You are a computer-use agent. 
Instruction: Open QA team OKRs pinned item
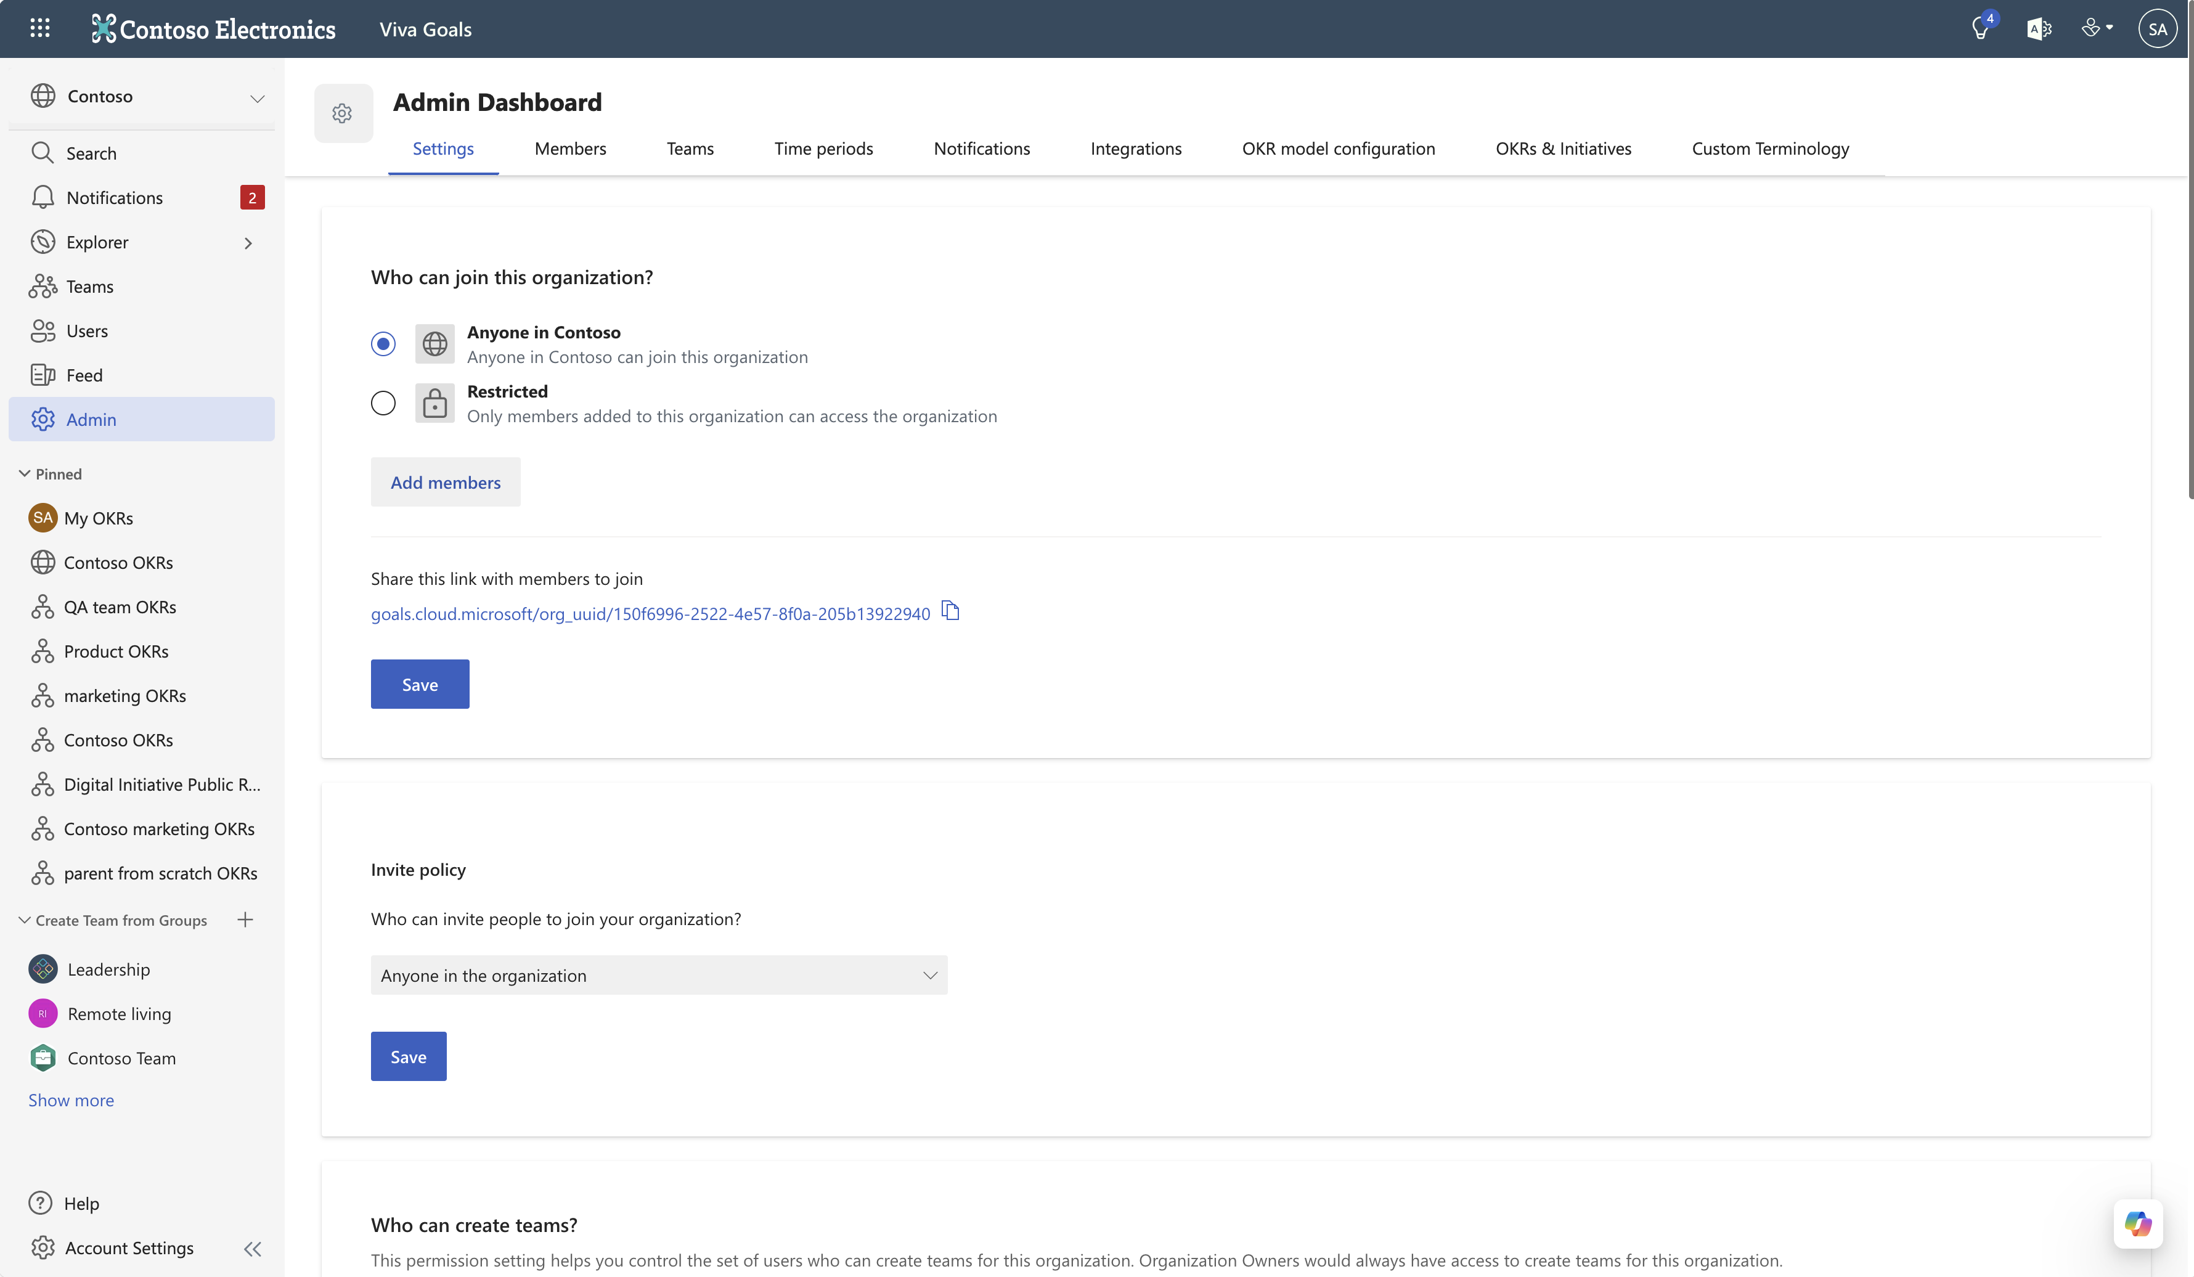coord(141,606)
